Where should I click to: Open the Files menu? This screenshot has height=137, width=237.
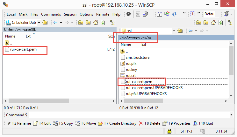34,14
